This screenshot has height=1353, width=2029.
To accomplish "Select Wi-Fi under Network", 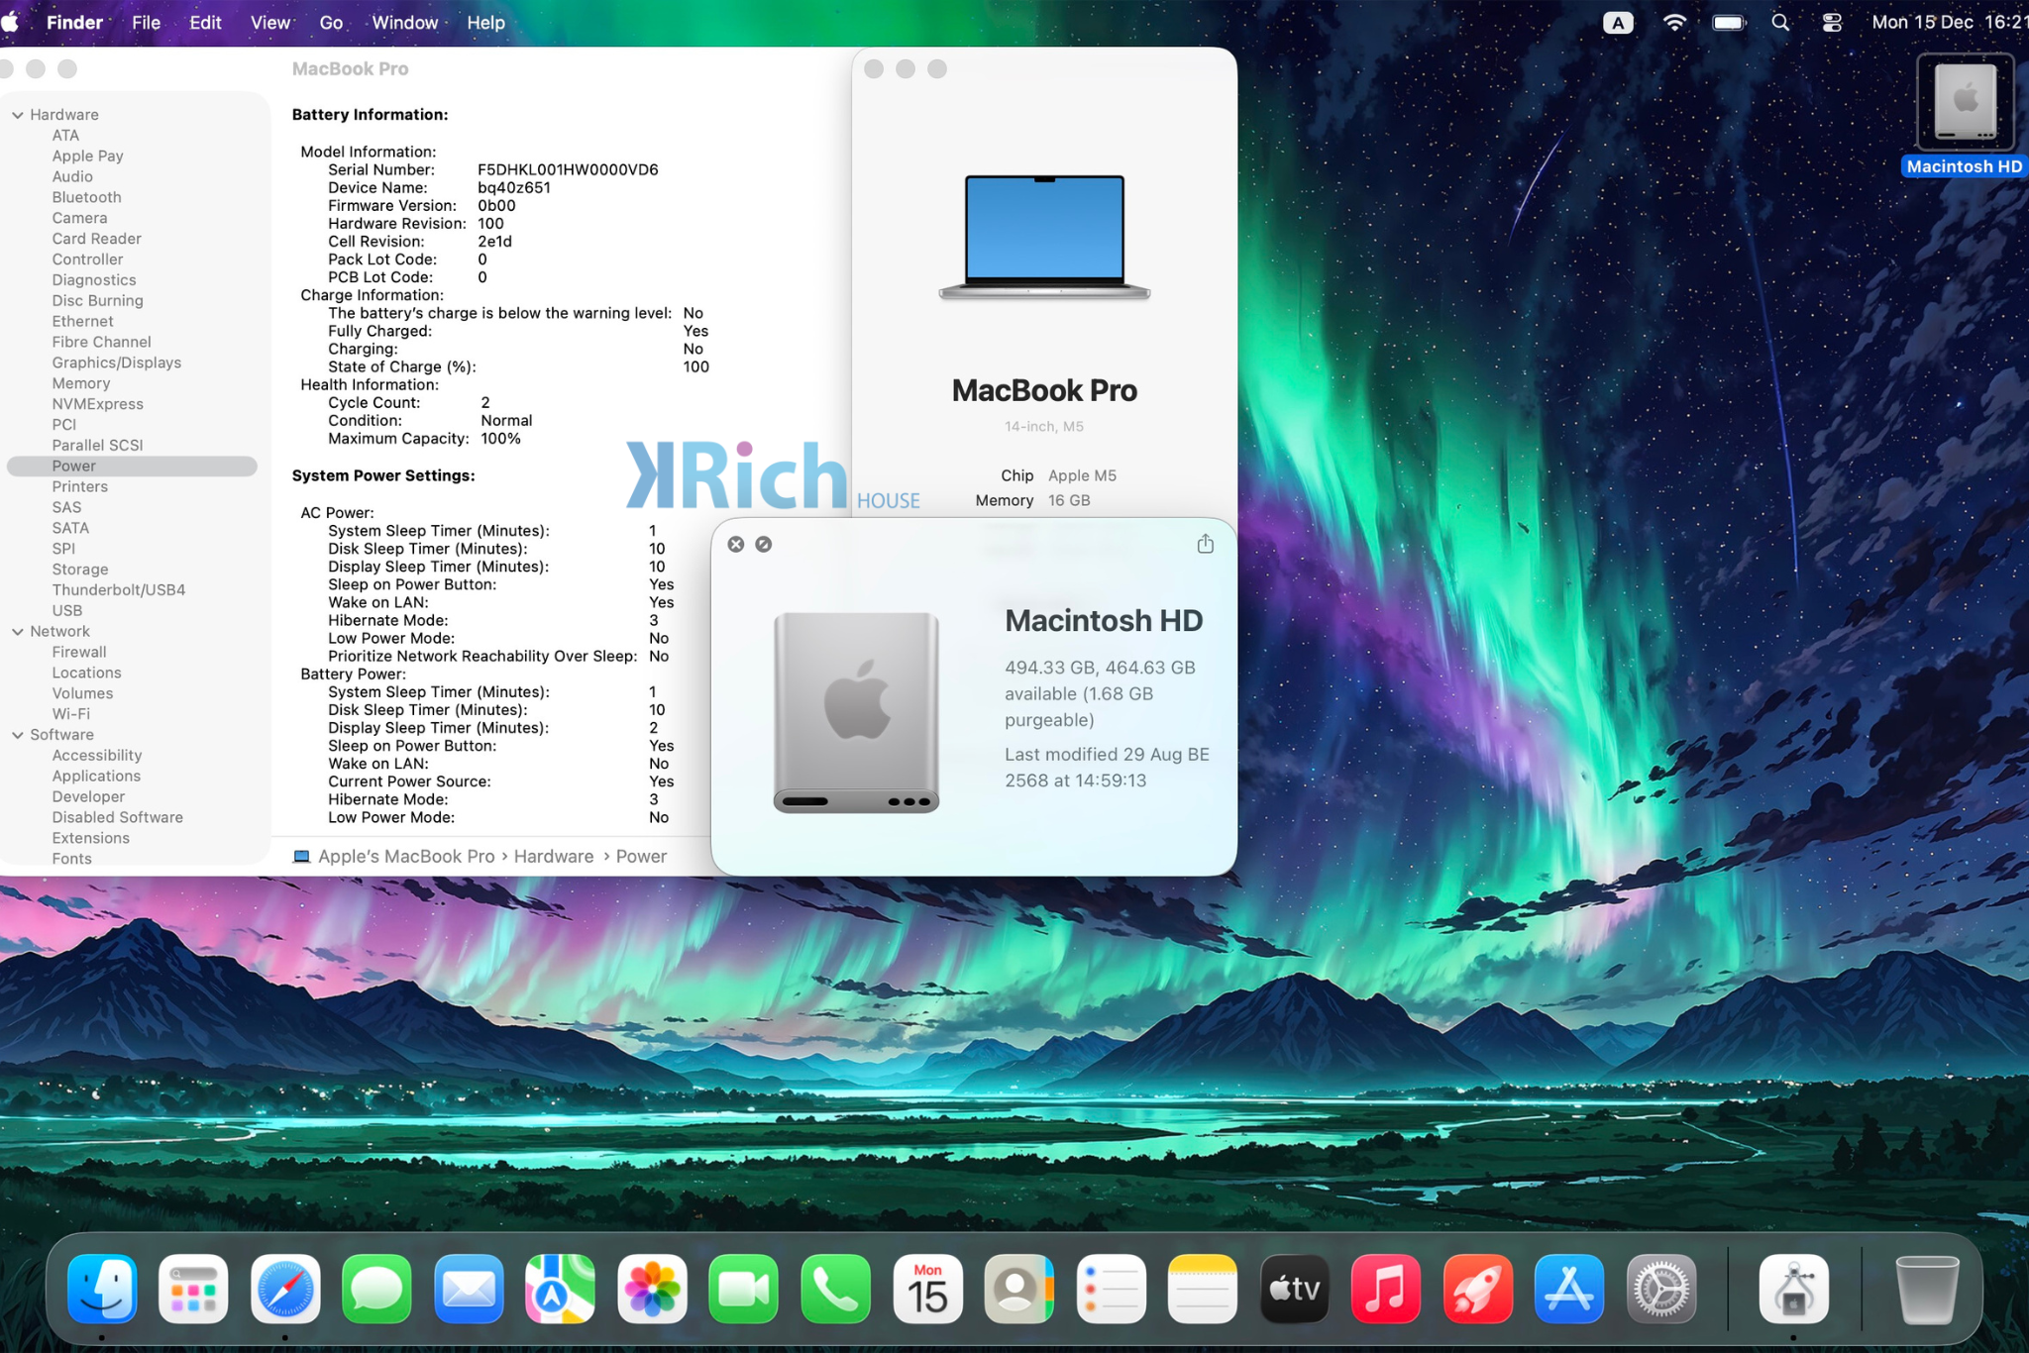I will (71, 714).
